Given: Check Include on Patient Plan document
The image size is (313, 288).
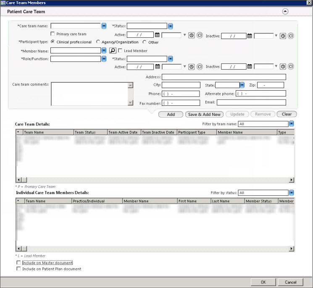Looking at the screenshot, I should (x=18, y=269).
